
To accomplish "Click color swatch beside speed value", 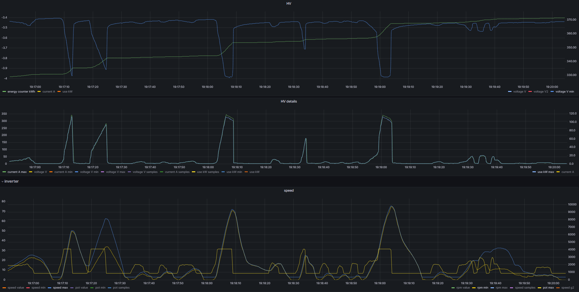I will pos(4,288).
